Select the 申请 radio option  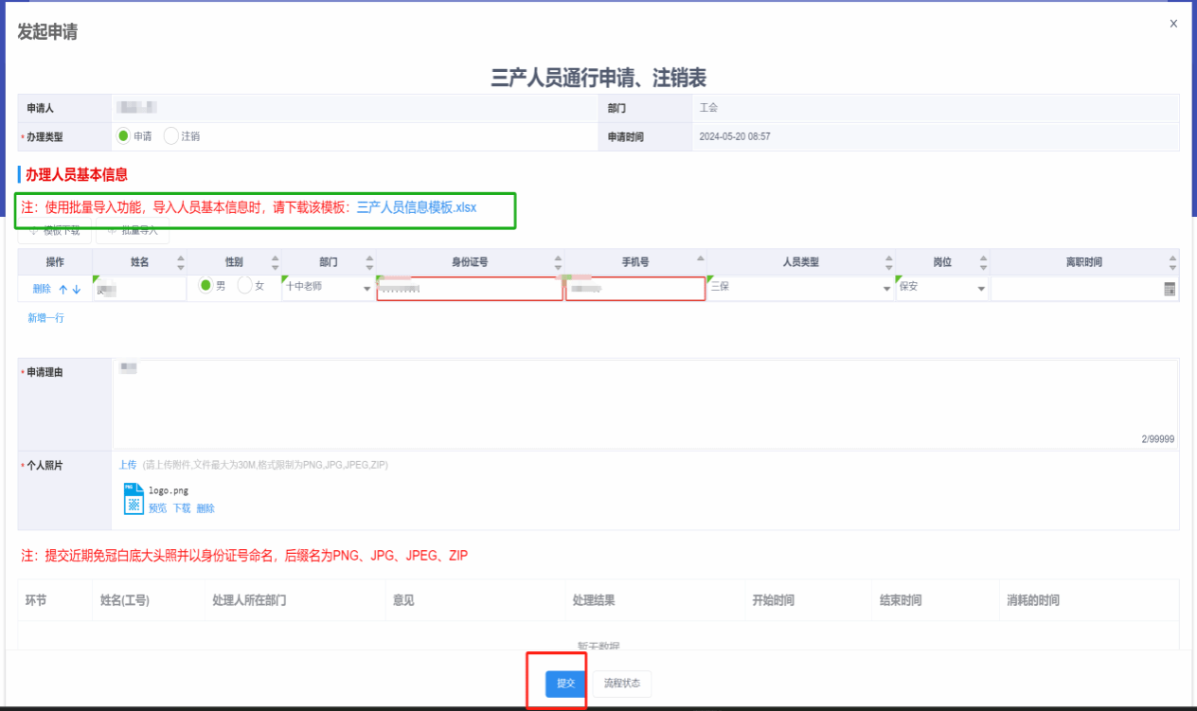pos(123,136)
